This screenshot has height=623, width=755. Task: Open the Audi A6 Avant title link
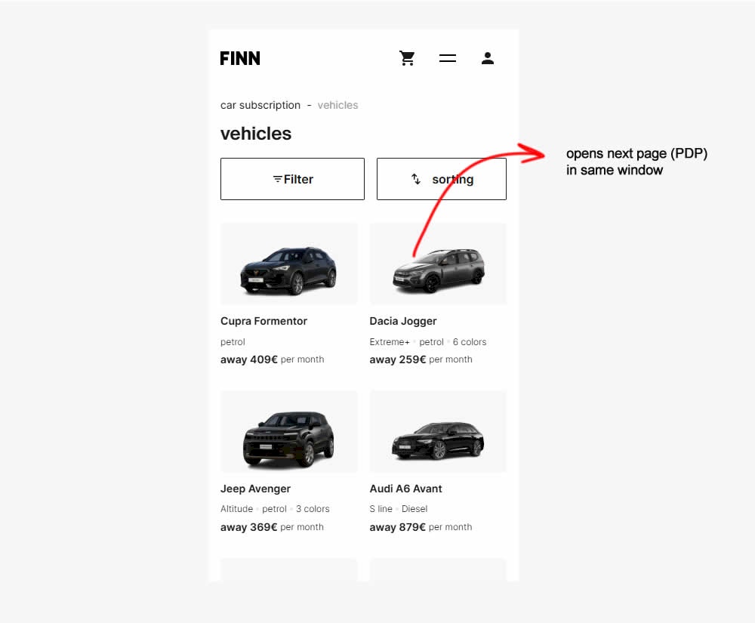[x=405, y=489]
